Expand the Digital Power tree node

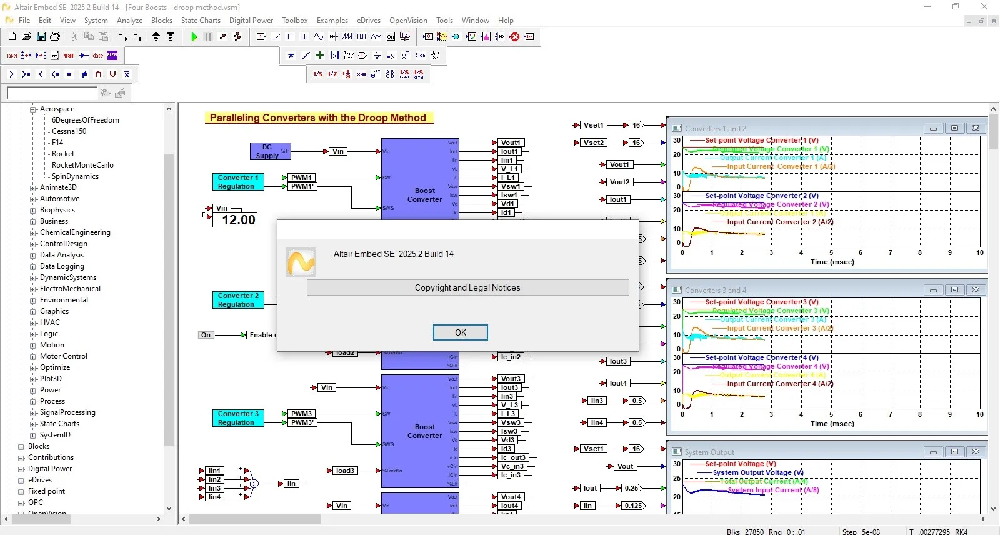(x=21, y=469)
